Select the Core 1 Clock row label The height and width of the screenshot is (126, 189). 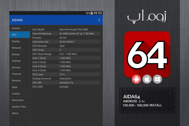coord(39,58)
